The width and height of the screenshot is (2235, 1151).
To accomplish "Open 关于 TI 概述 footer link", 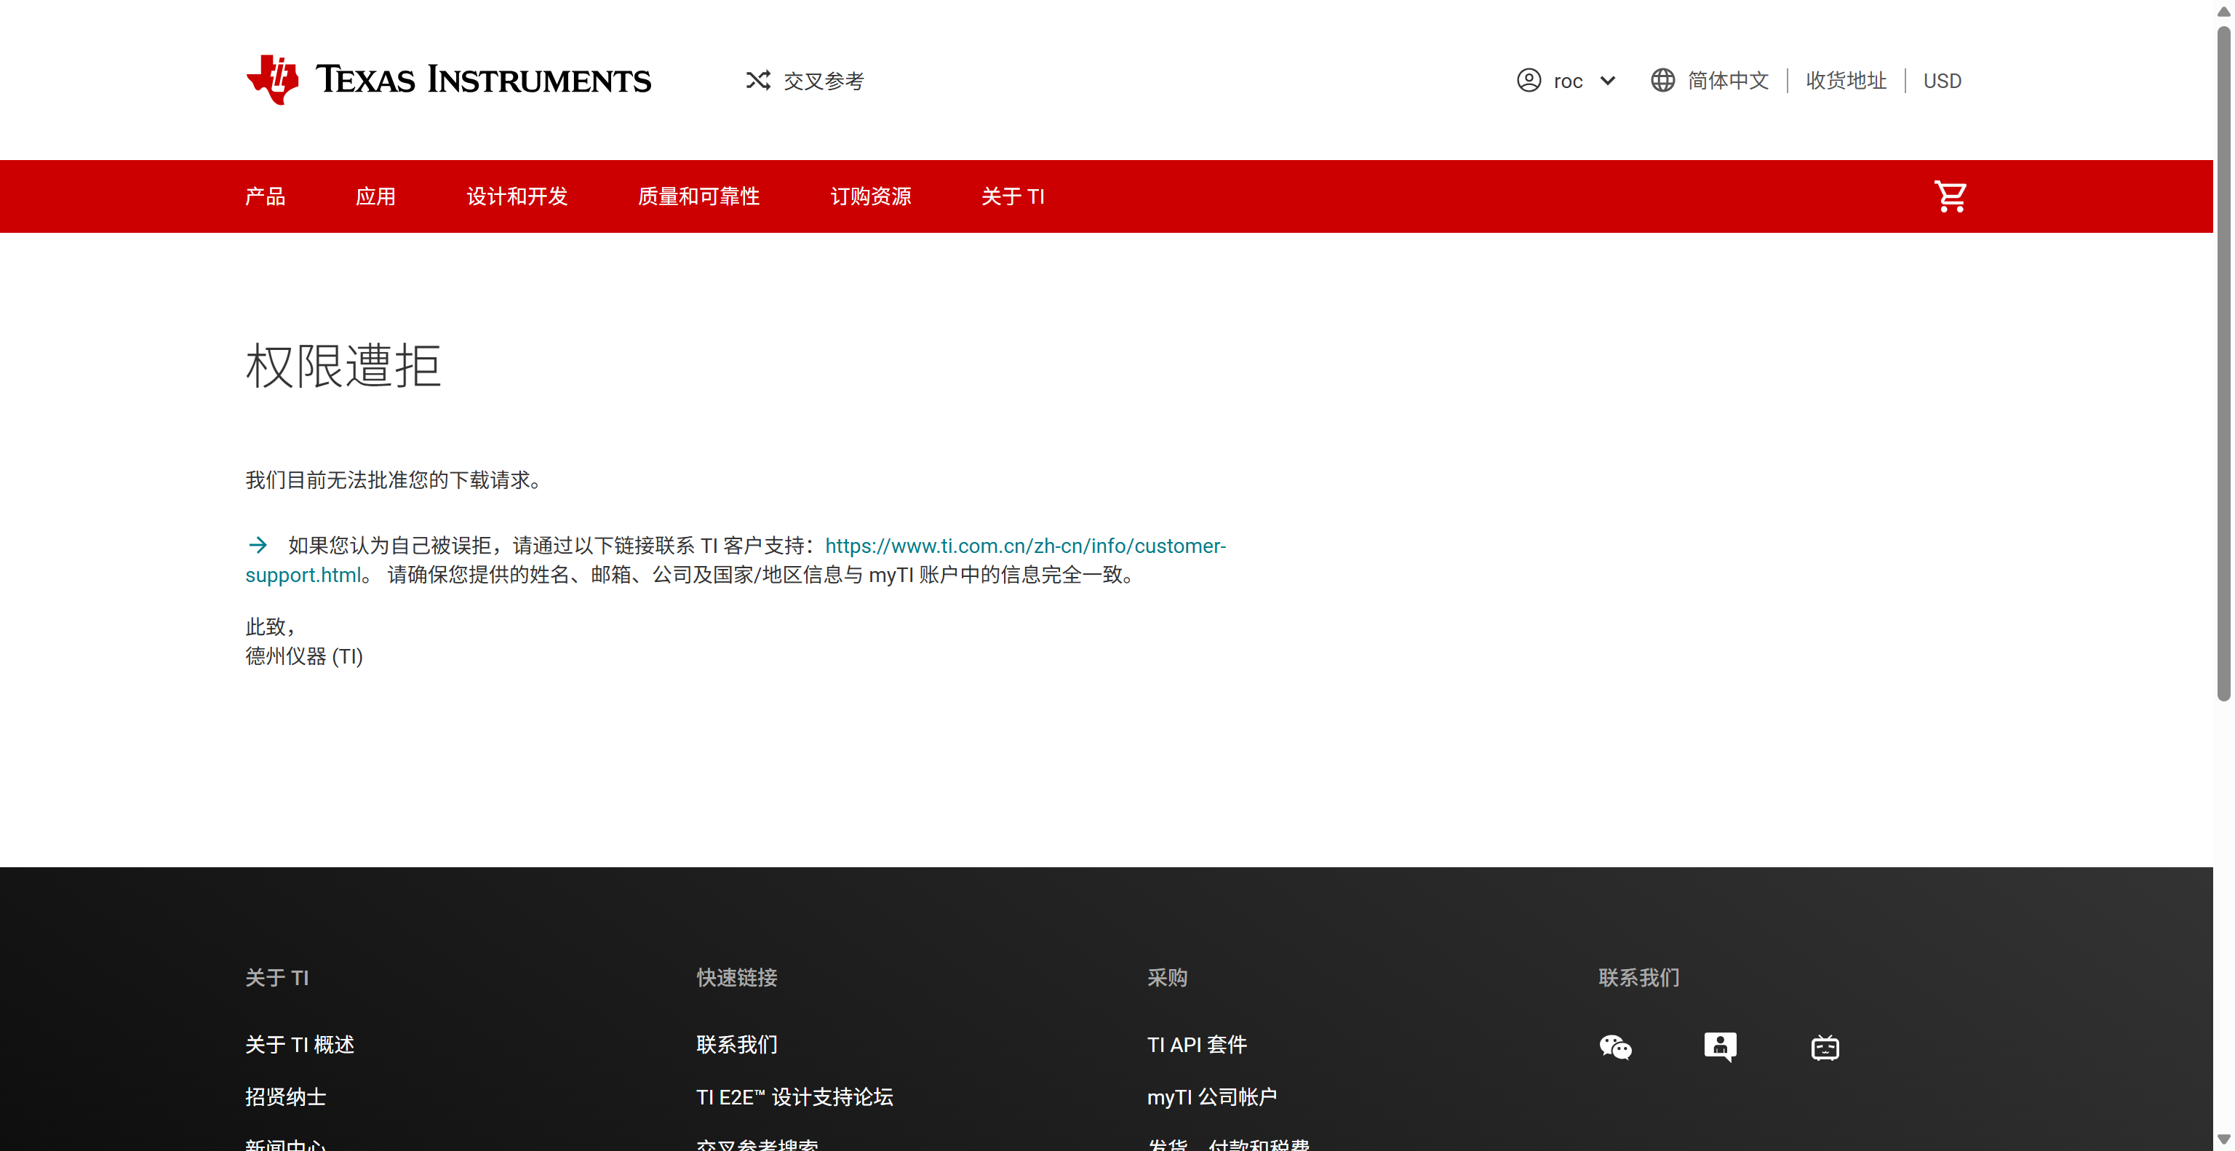I will click(300, 1044).
